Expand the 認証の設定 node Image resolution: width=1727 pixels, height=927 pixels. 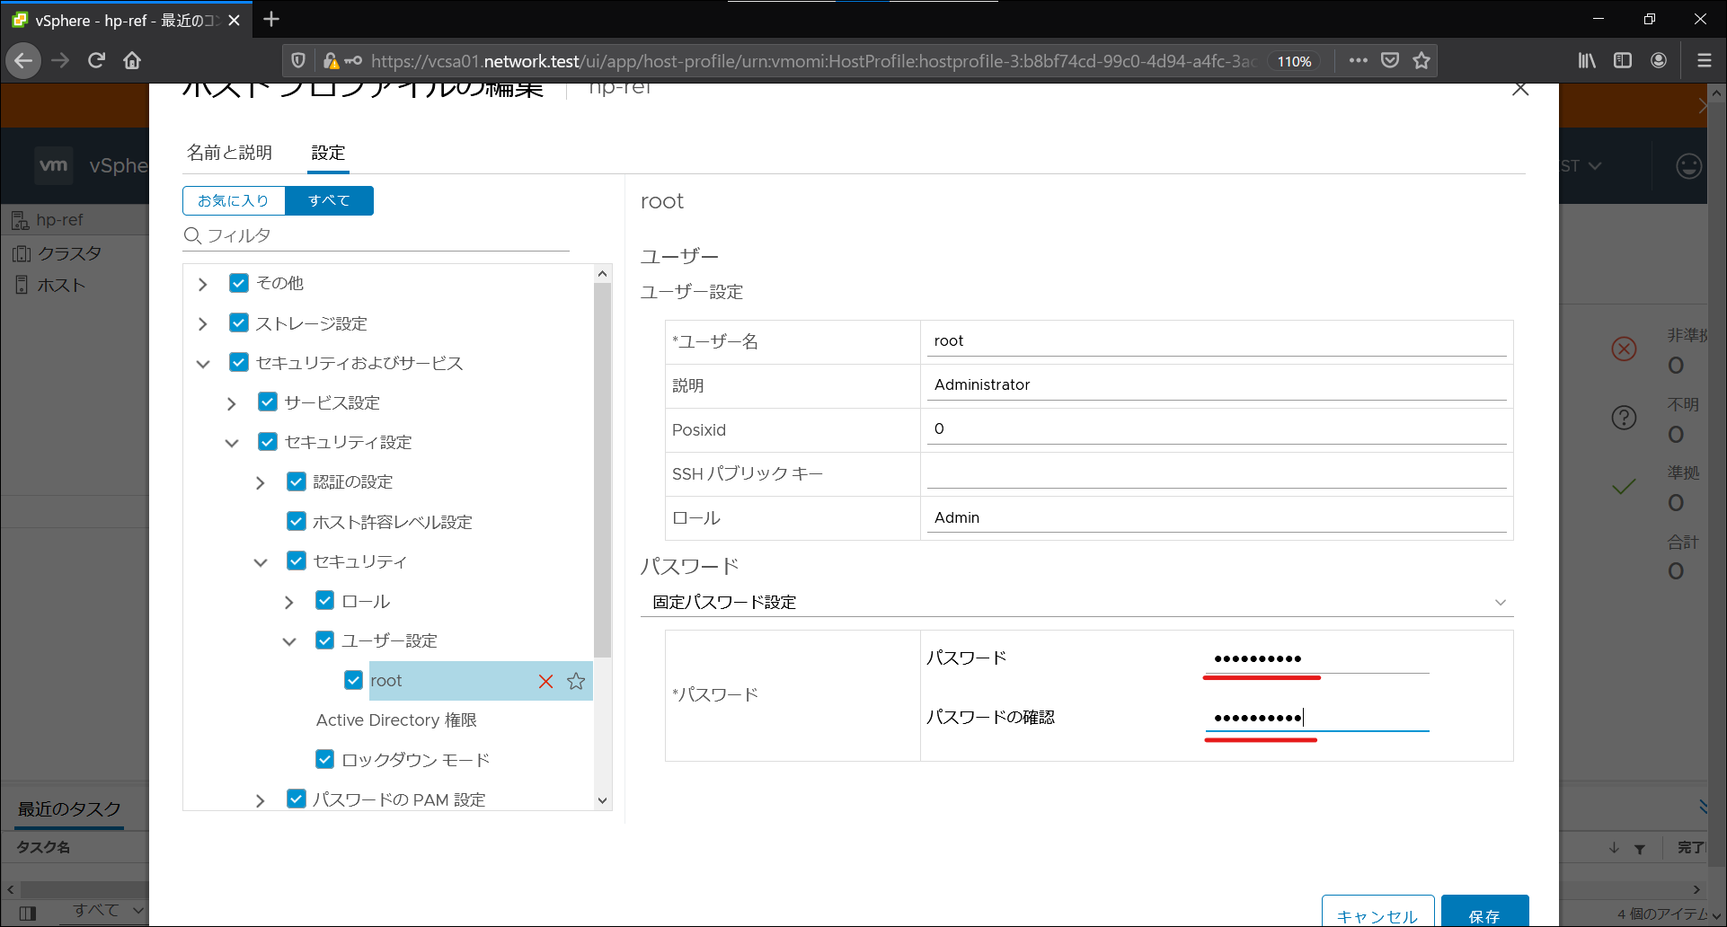point(261,482)
